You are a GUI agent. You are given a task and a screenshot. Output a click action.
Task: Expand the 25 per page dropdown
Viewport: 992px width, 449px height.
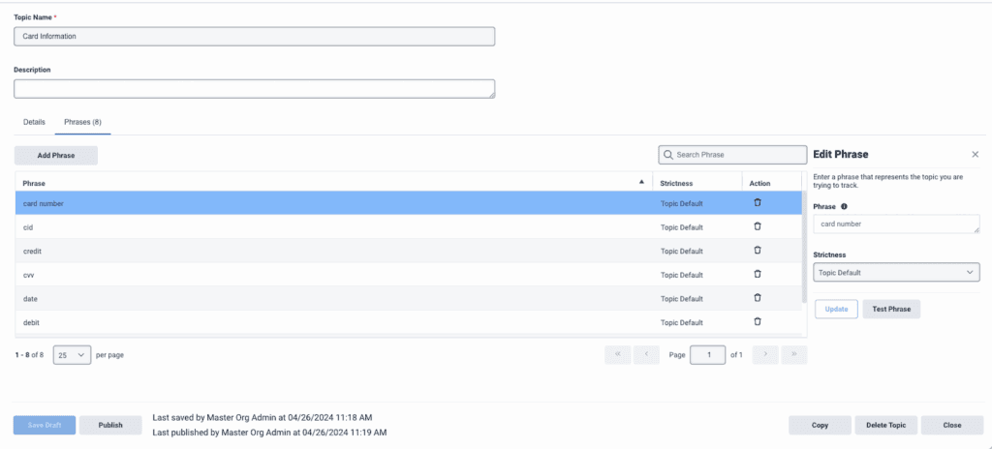(x=73, y=355)
